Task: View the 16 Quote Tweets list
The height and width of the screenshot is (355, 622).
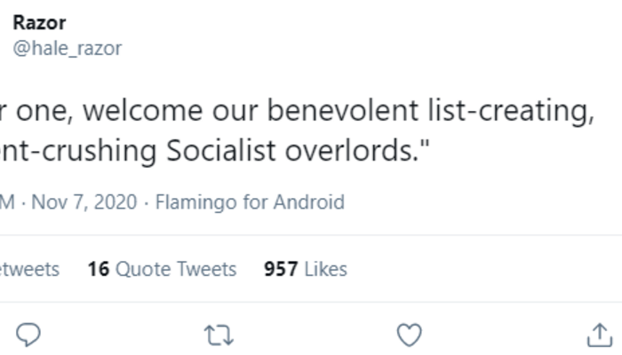Action: coord(162,269)
